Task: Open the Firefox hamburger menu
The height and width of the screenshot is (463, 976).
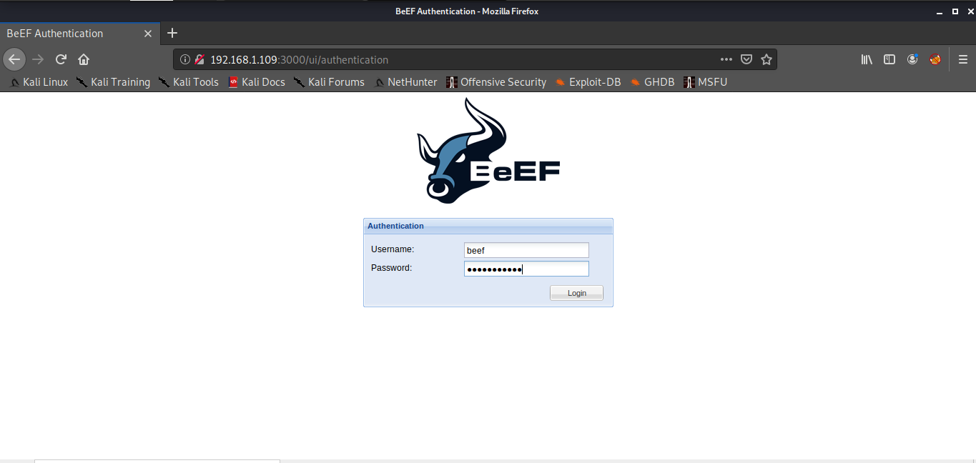Action: [963, 60]
